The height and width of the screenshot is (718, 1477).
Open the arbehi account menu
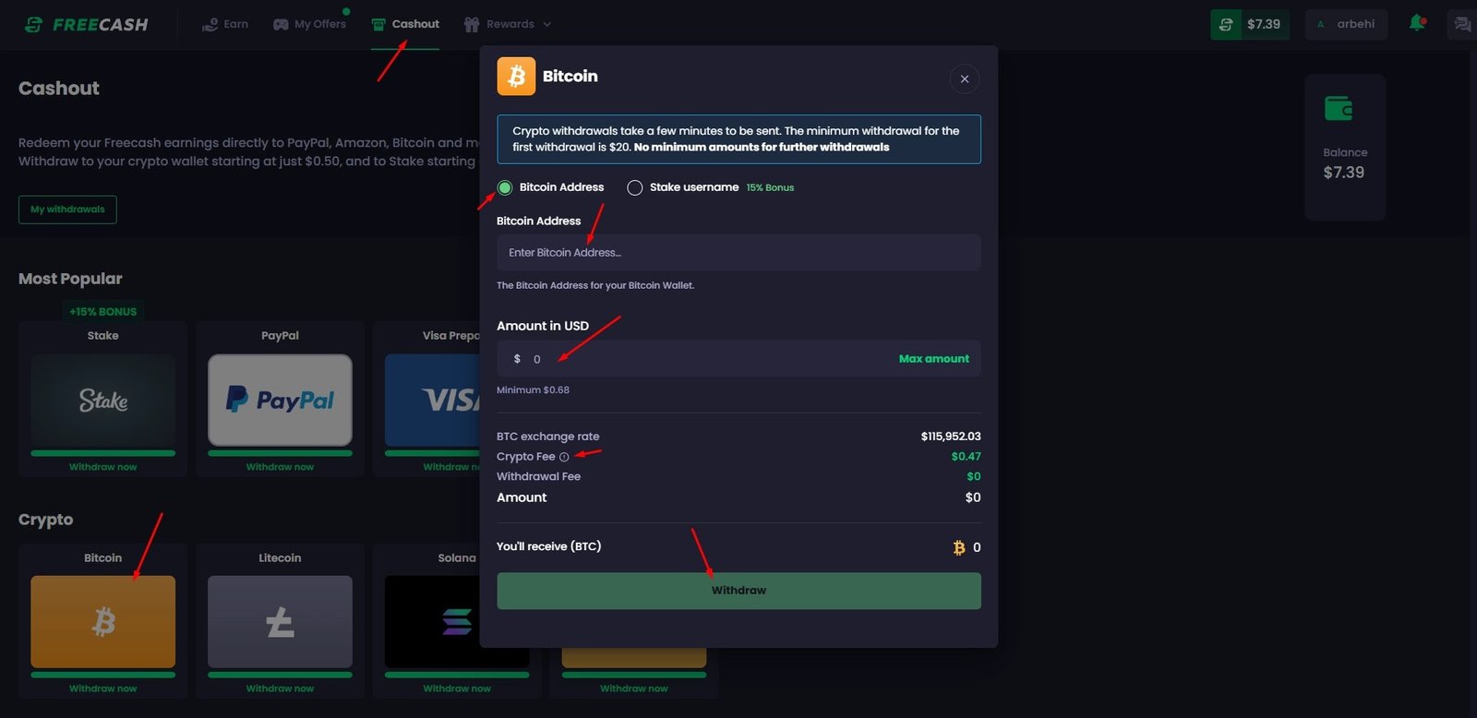(x=1346, y=24)
